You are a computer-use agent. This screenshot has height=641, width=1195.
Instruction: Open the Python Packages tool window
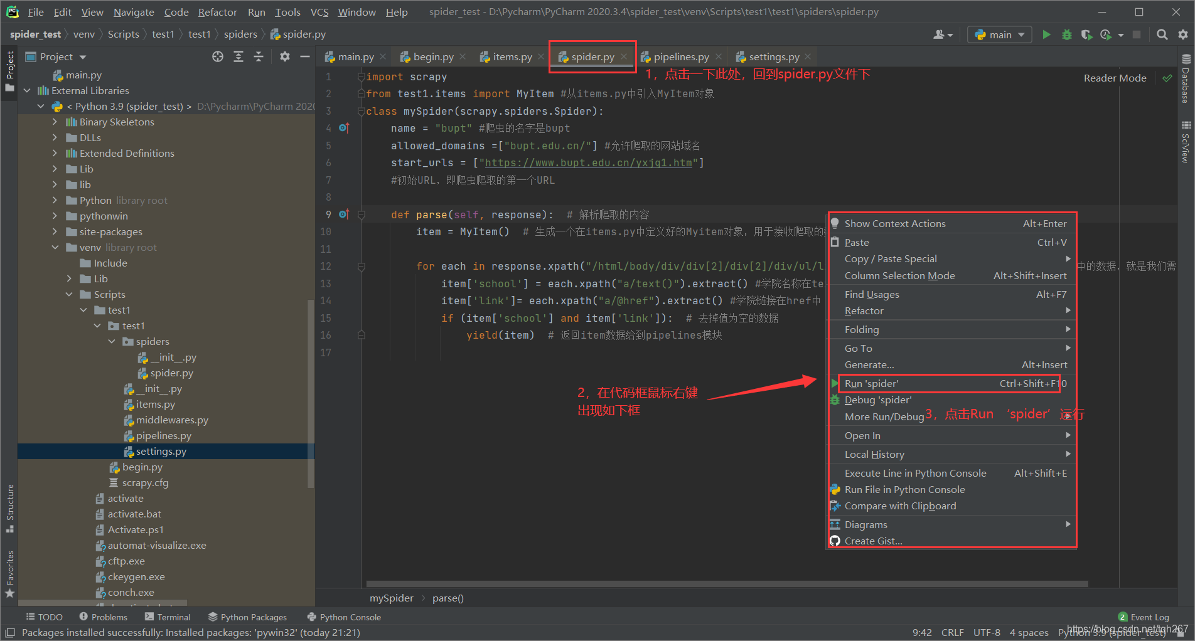point(247,617)
